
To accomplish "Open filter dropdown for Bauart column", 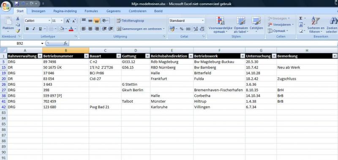I will tap(119, 56).
